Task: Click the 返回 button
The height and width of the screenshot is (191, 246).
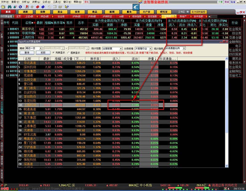Action: (43, 53)
